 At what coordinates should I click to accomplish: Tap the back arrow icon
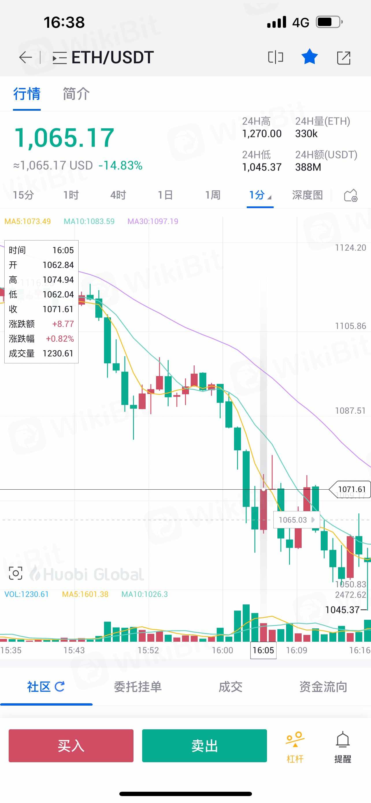[x=25, y=57]
